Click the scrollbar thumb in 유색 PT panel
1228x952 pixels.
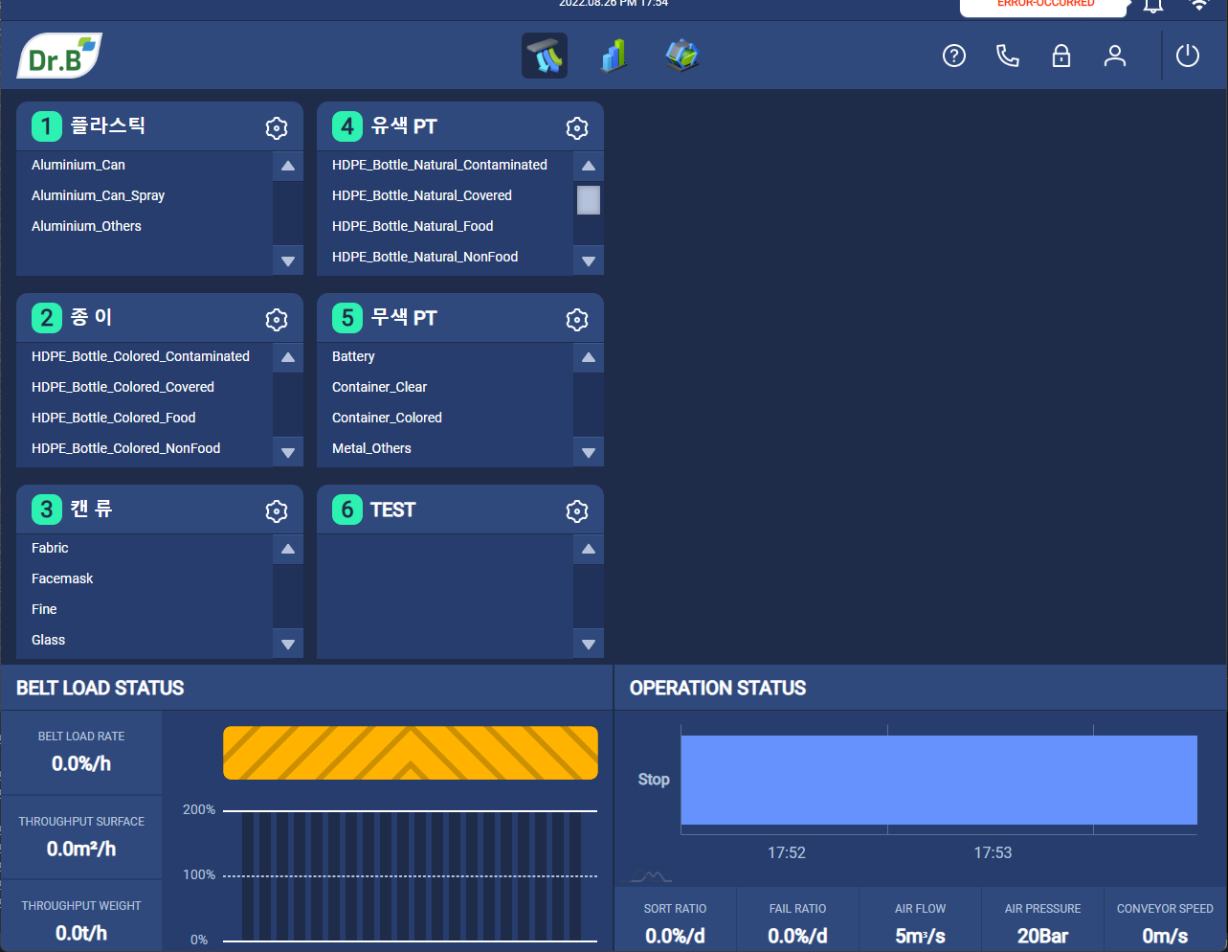coord(589,200)
